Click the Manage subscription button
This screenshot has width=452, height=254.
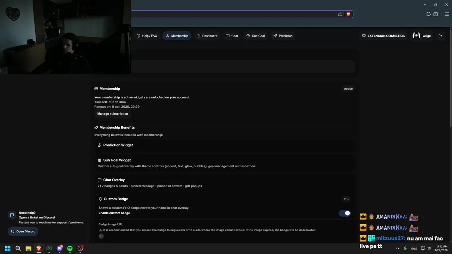coord(113,114)
